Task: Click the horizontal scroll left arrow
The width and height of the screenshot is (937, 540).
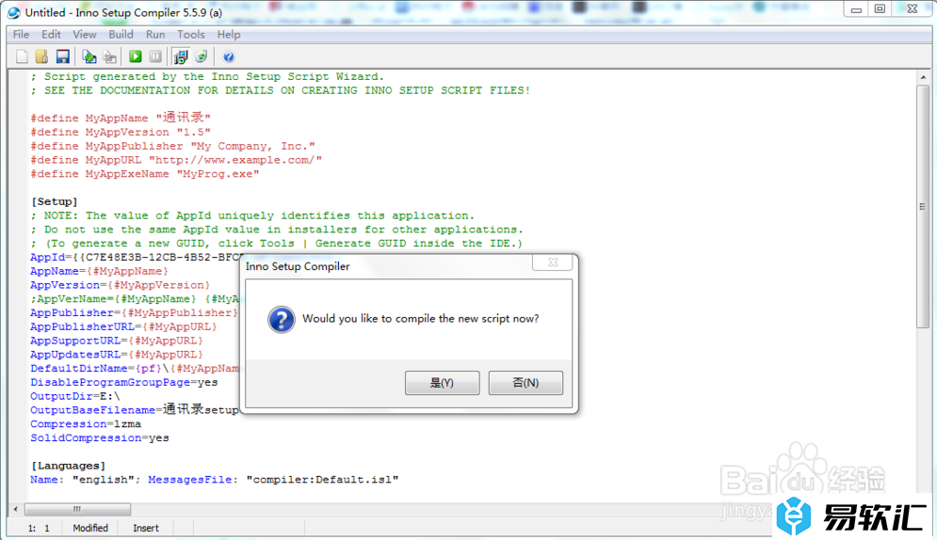Action: pos(15,509)
